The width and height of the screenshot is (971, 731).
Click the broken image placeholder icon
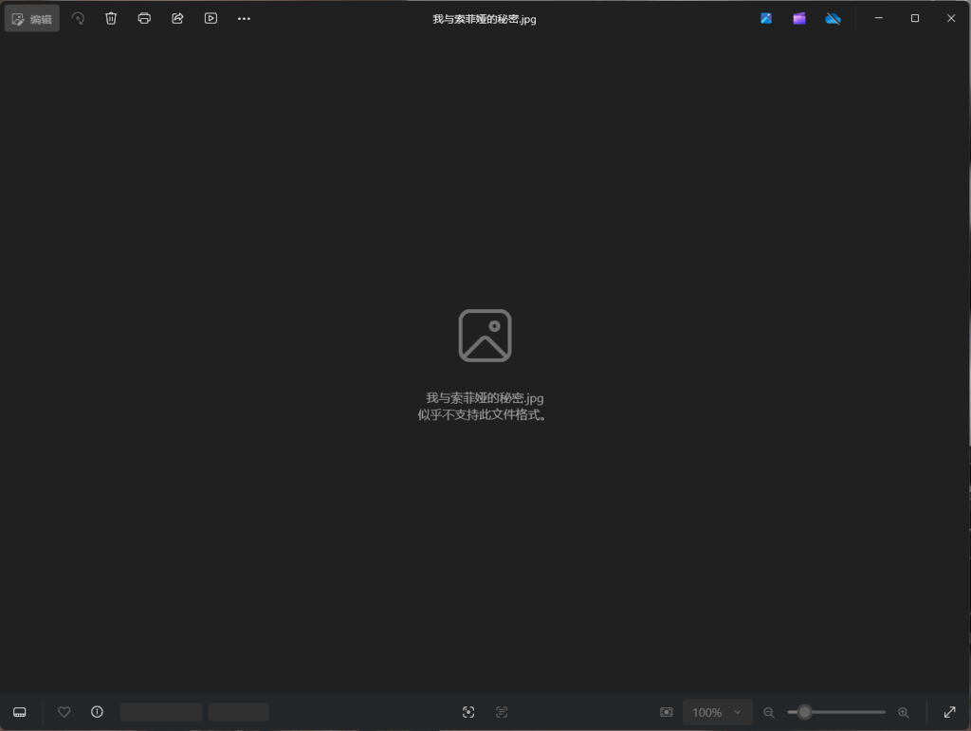485,336
